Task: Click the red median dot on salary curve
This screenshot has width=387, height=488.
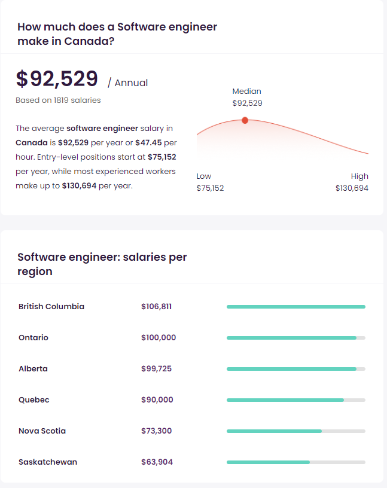Action: 245,120
